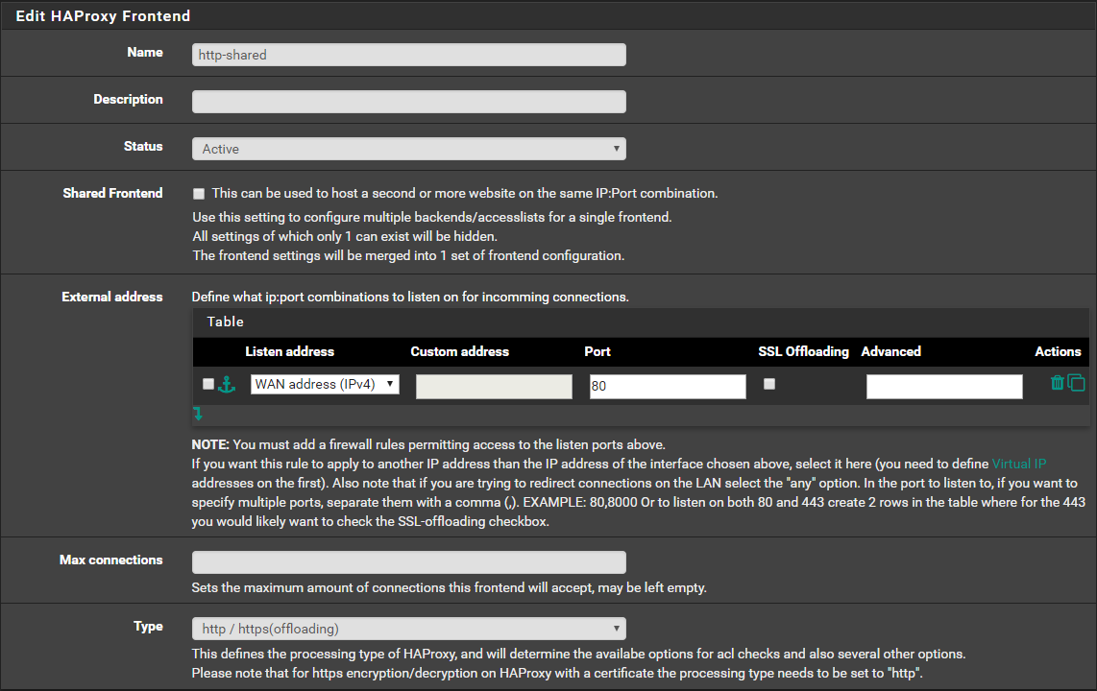Expand the Listen address WAN address dropdown

[325, 384]
